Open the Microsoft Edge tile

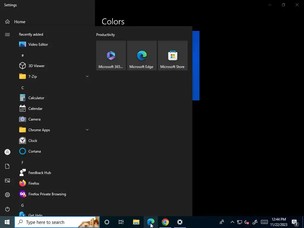pos(142,56)
